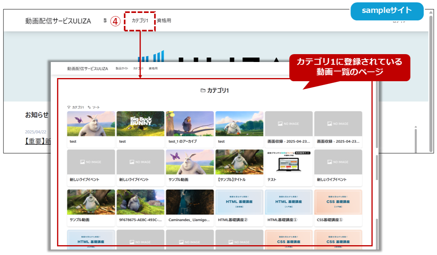Screen dimensions: 437x255
Task: Click the ソート sort arrows icon
Action: [x=89, y=107]
